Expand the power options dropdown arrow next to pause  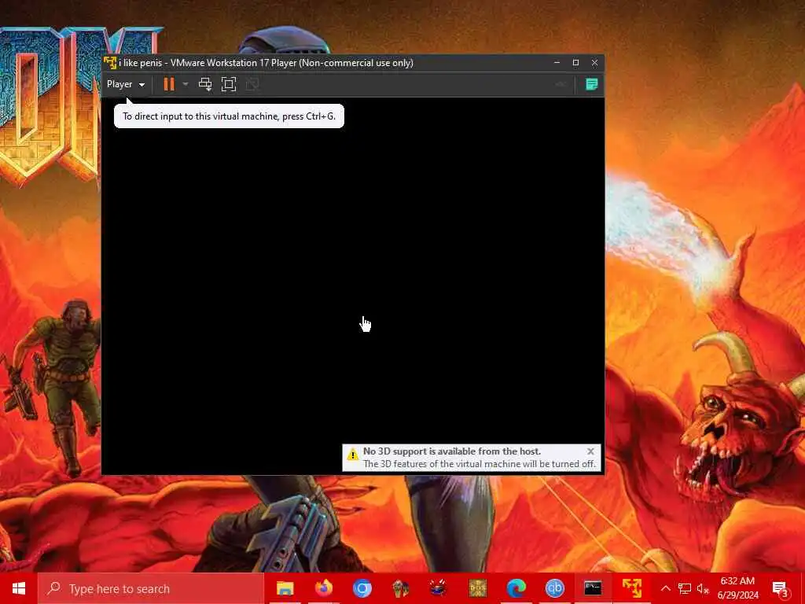tap(186, 84)
